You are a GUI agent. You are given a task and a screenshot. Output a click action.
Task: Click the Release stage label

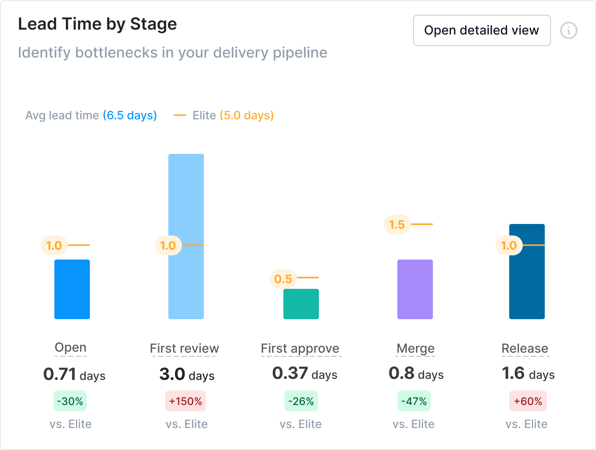coord(525,348)
